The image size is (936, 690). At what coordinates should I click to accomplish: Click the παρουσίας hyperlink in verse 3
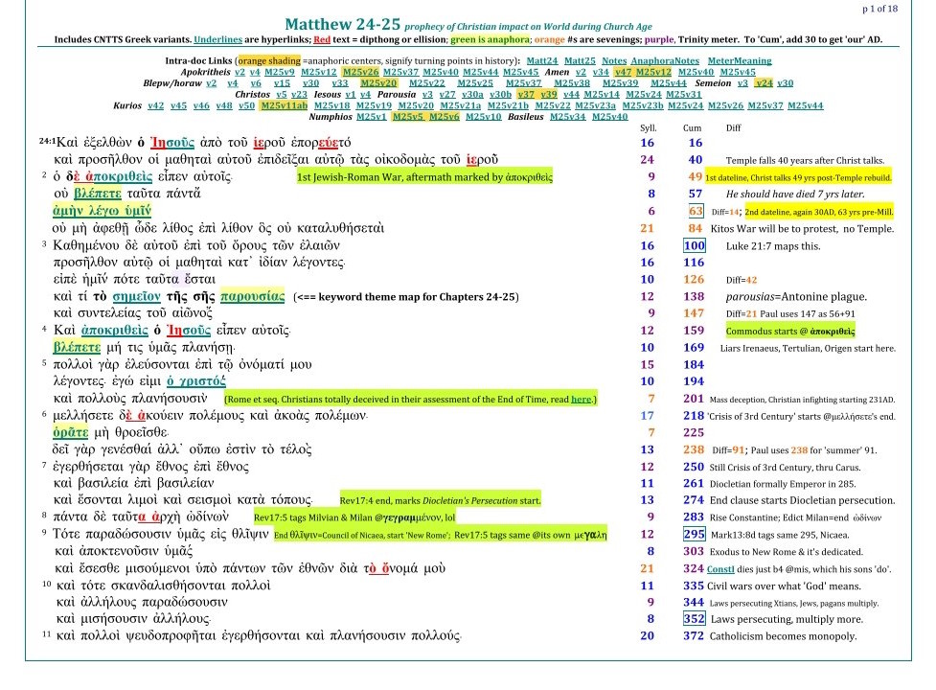point(253,296)
